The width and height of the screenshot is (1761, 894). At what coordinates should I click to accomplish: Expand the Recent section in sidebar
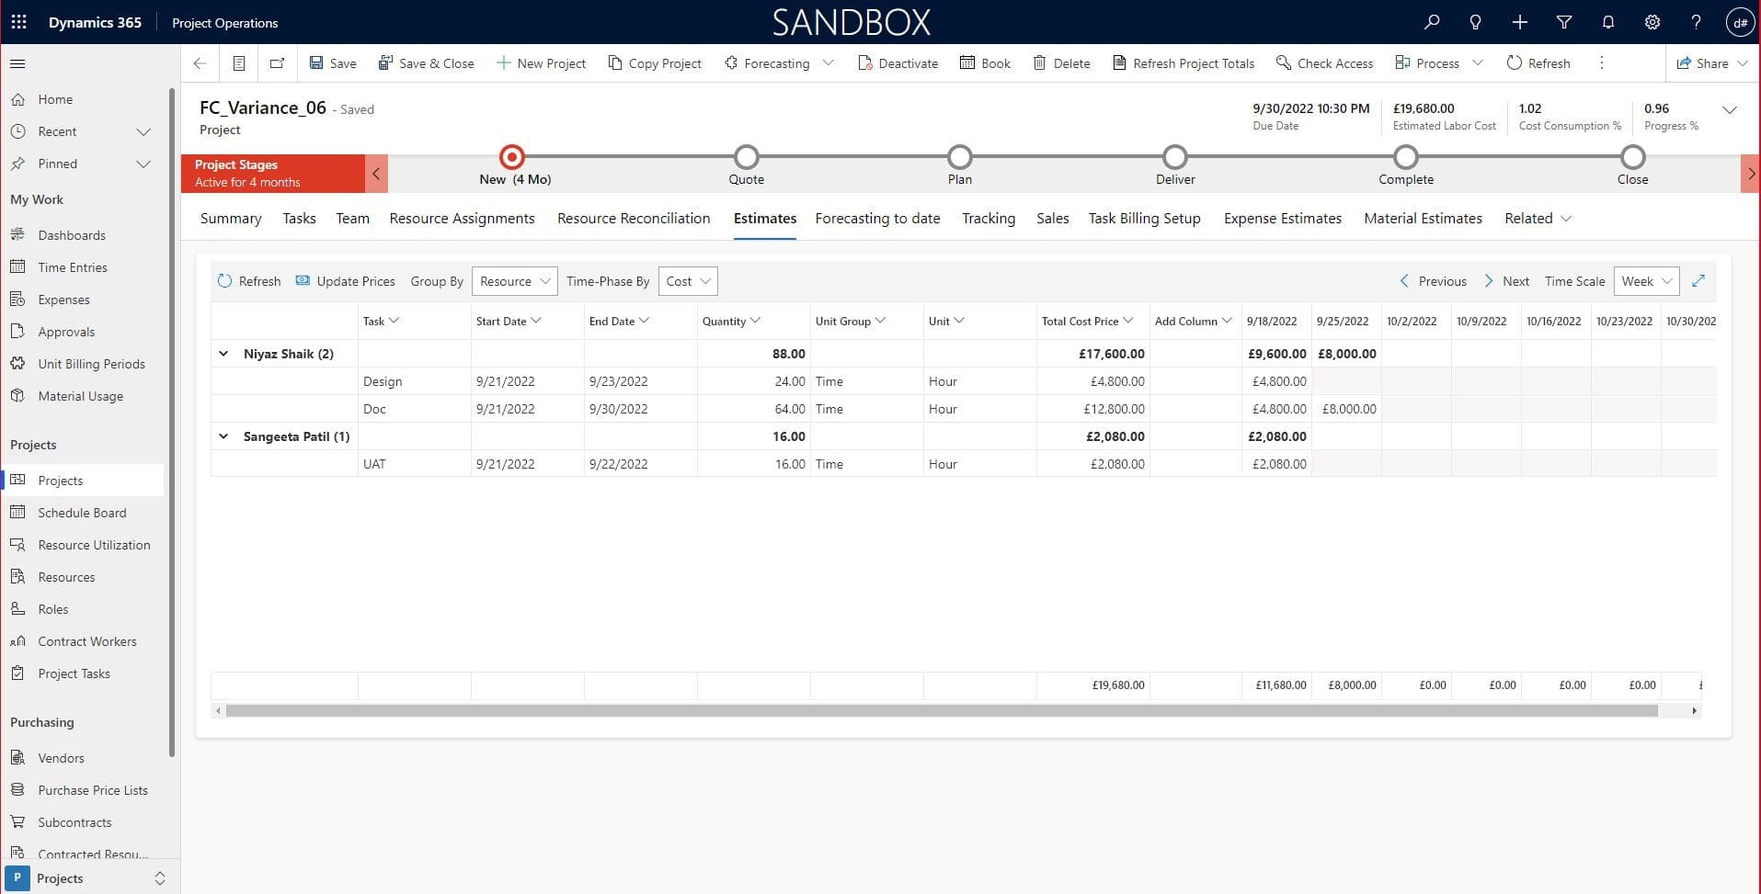[143, 131]
